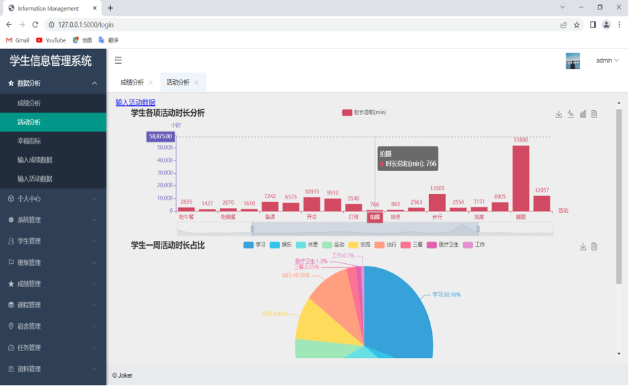The image size is (629, 386).
Task: Click the star icon beside 成绩管理
Action: pyautogui.click(x=11, y=283)
